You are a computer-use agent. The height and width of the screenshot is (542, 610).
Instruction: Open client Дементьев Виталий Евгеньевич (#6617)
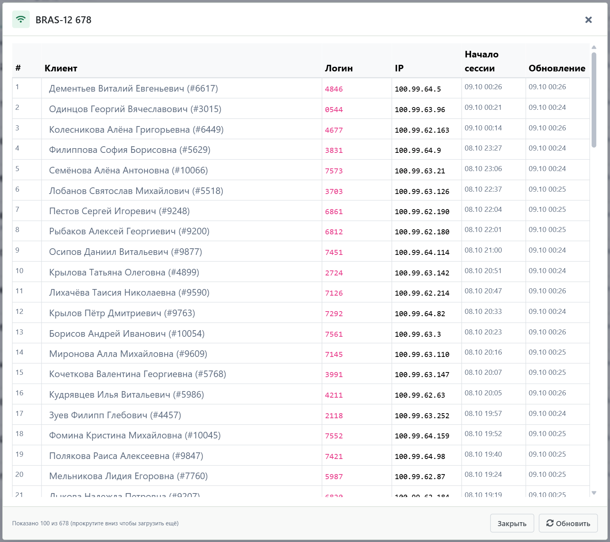[133, 88]
